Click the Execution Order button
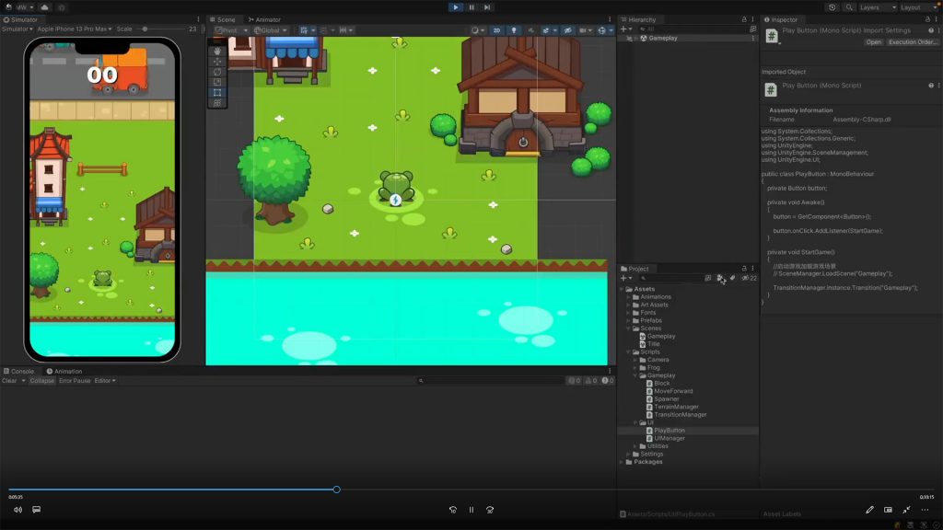 coord(912,42)
